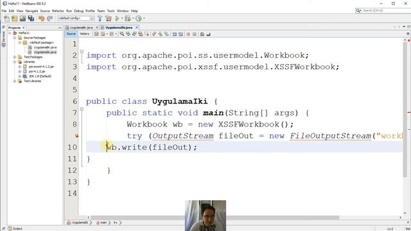This screenshot has height=231, width=411.
Task: Click the Shift Line Left icon
Action: [x=175, y=34]
